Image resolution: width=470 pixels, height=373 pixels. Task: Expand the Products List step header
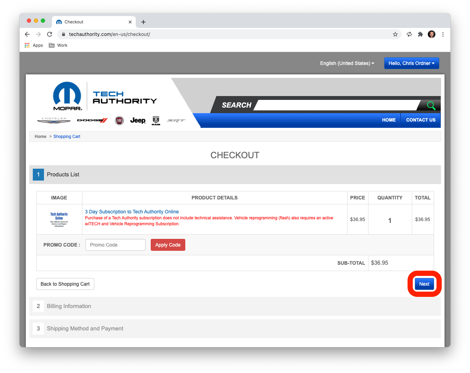pyautogui.click(x=235, y=175)
